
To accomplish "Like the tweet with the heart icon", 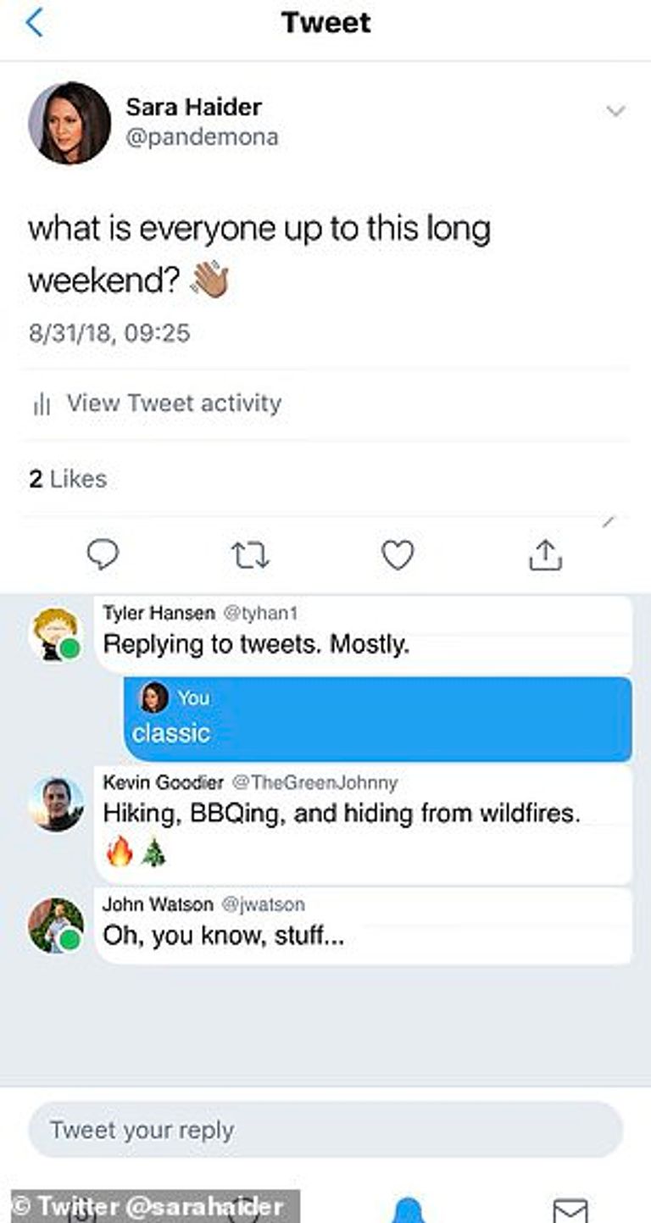I will tap(397, 555).
